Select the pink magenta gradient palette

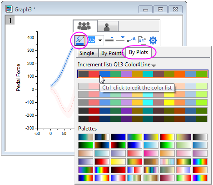click(x=151, y=153)
